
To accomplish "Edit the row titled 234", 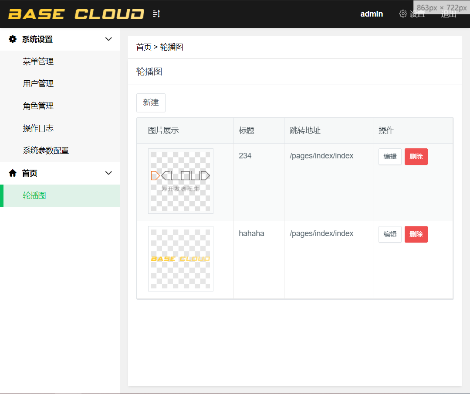I will (x=390, y=157).
